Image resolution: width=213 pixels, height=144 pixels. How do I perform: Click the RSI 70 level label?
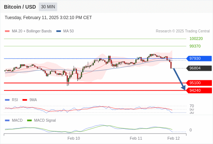click(x=192, y=106)
